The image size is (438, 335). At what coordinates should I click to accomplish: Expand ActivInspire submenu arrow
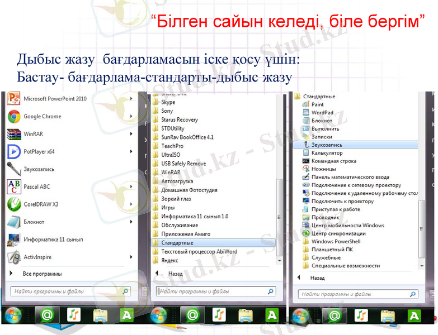coord(131,257)
